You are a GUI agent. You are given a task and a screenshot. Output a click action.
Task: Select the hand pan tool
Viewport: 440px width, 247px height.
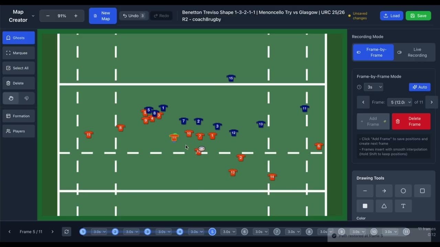(11, 98)
